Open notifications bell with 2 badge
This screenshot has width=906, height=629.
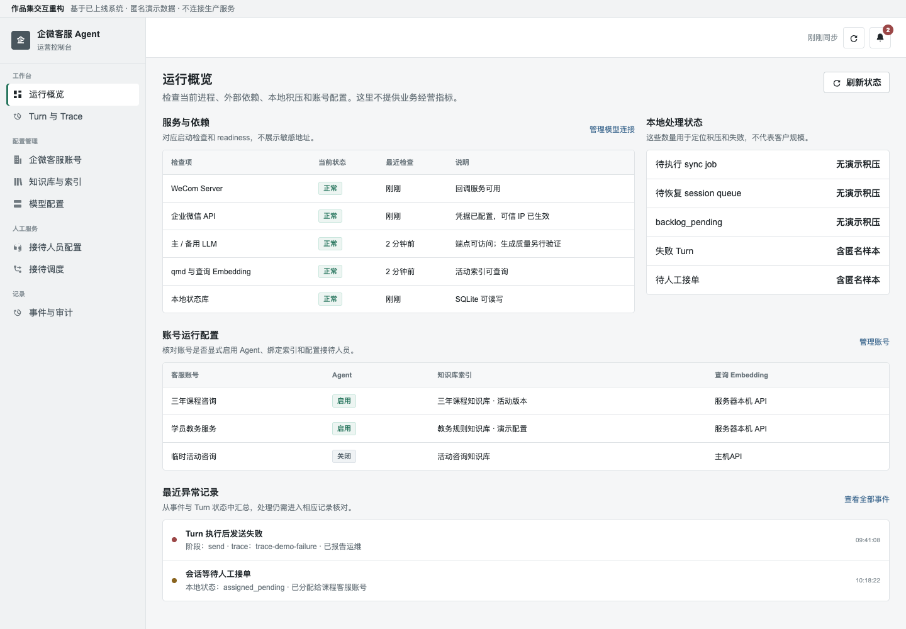[880, 38]
